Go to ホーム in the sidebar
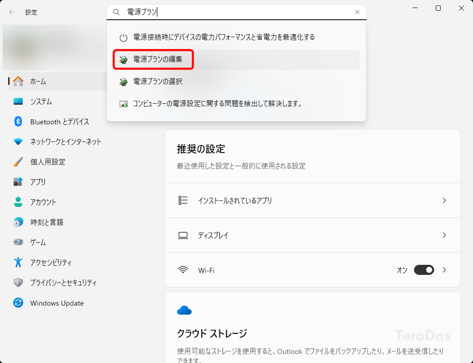This screenshot has width=473, height=363. 57,82
